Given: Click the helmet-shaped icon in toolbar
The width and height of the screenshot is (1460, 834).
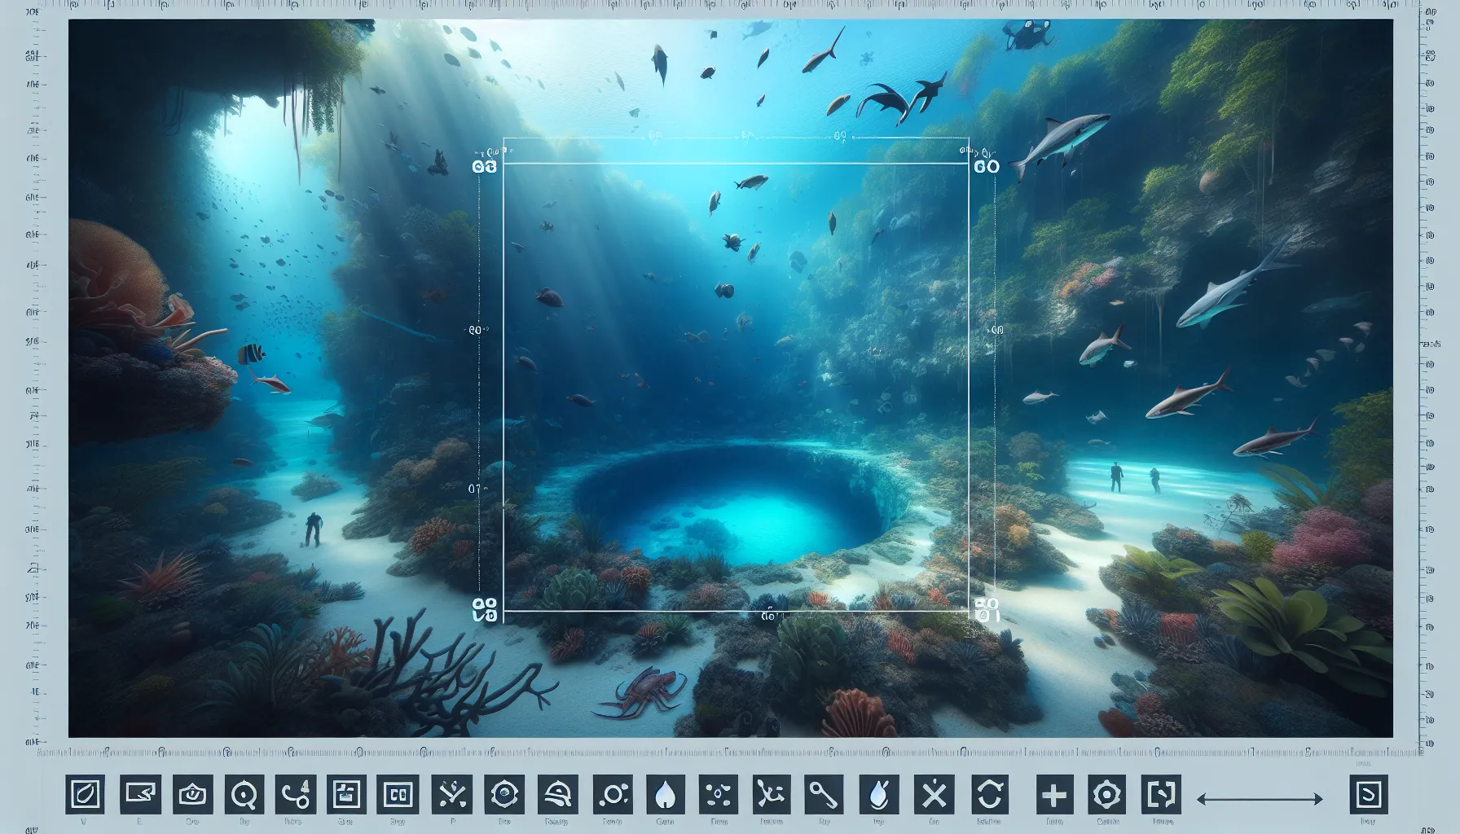Looking at the screenshot, I should 558,792.
